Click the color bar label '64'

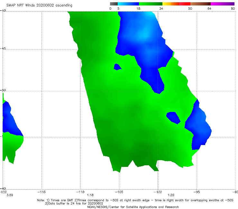(x=209, y=8)
